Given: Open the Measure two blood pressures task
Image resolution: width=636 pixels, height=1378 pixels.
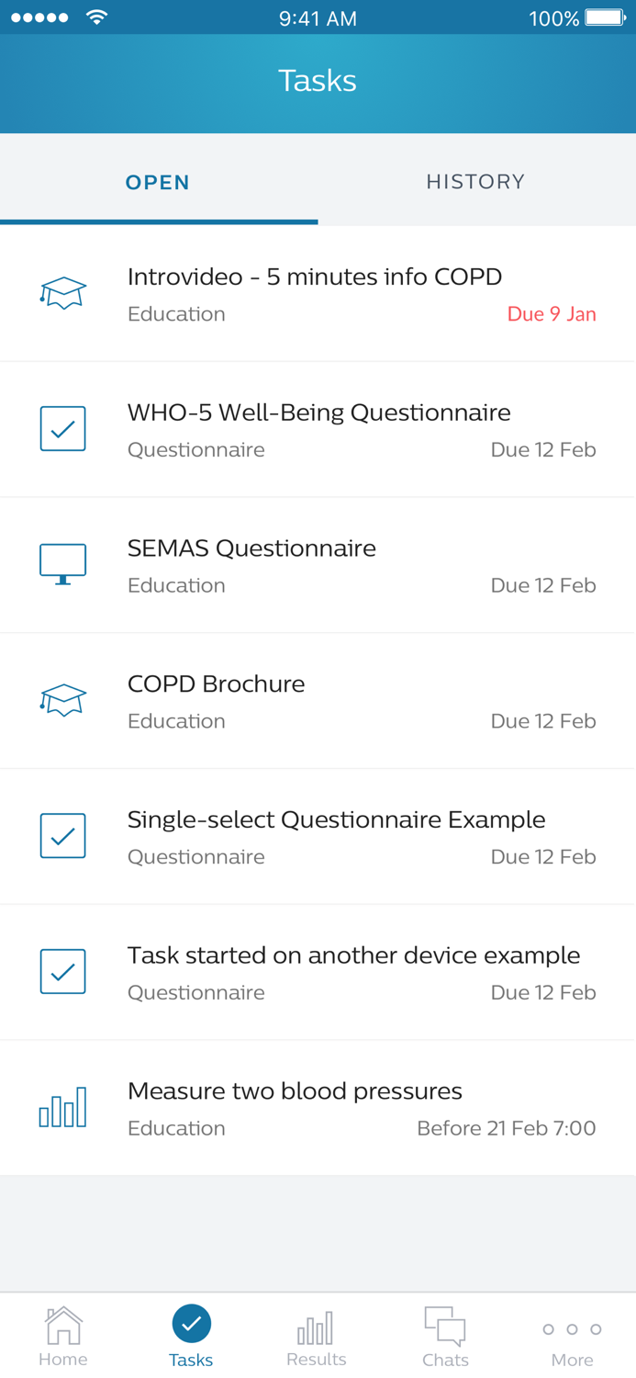Looking at the screenshot, I should coord(295,1091).
